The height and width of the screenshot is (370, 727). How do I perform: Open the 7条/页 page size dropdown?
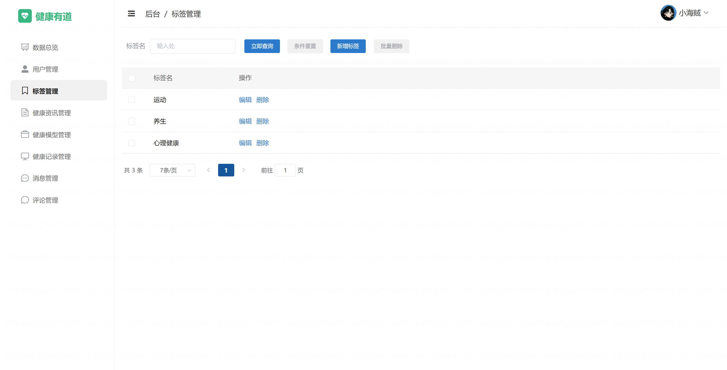172,170
